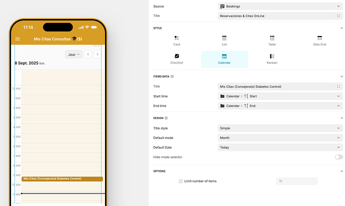The height and width of the screenshot is (206, 345).
Task: Collapse the Items Data section
Action: 341,76
